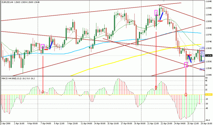Viewport: 213px width, 125px height.
Task: Click the 4 Apr 00:00 time label
Action: 32,124
